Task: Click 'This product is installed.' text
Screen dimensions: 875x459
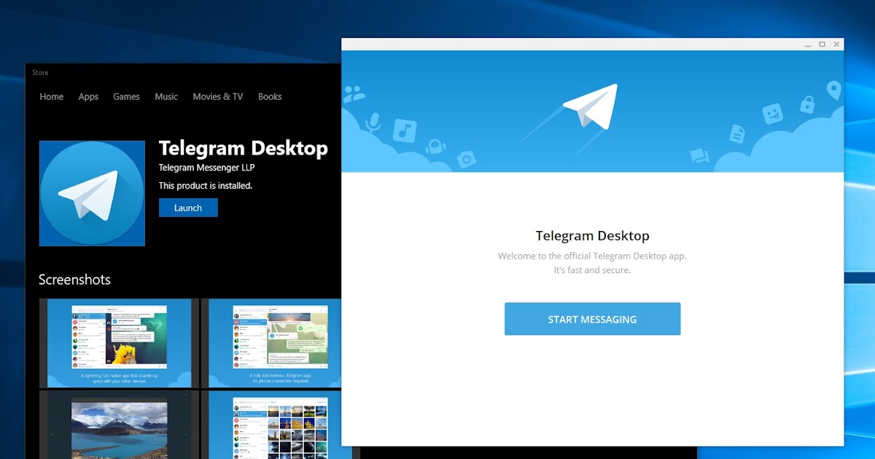Action: (206, 186)
